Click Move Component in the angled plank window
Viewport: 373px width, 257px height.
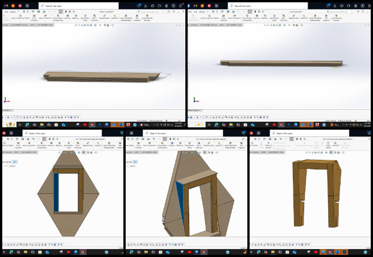click(45, 17)
